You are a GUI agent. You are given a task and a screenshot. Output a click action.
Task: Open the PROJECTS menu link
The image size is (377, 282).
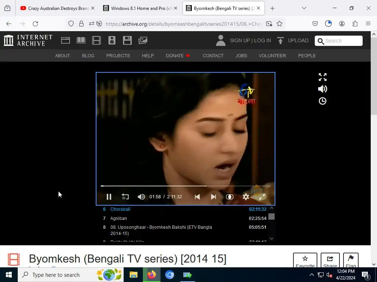pos(118,56)
